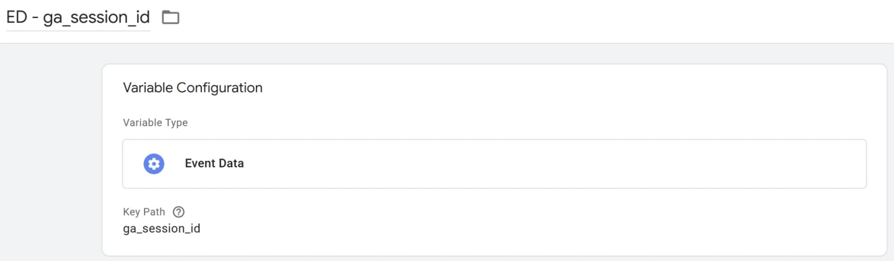Open the Key Path help question mark
Viewport: 894px width, 261px height.
(x=178, y=212)
